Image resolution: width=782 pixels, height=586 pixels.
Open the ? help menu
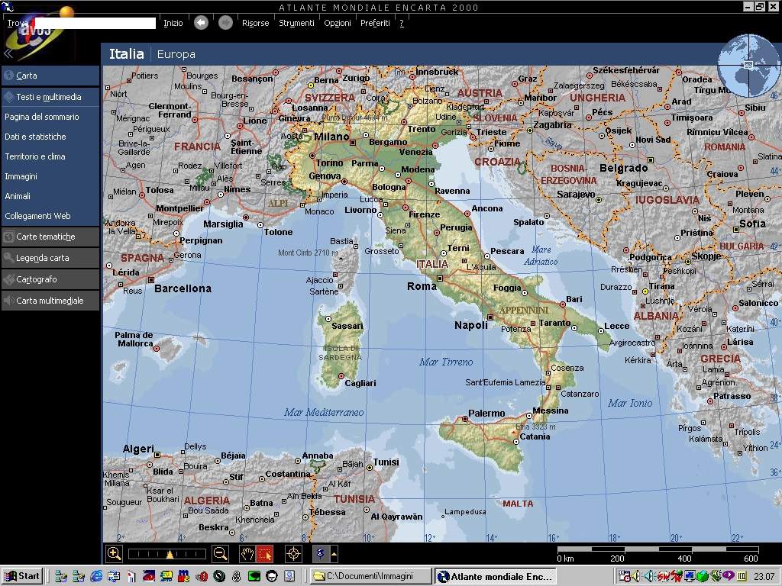402,23
